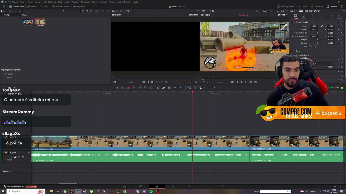
Task: Stop playback in the timeline viewer
Action: pyautogui.click(x=241, y=82)
